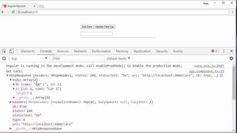Collapse the HttpResponse object

pyautogui.click(x=7, y=75)
